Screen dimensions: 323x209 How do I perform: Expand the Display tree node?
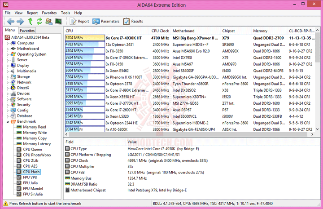click(x=8, y=66)
